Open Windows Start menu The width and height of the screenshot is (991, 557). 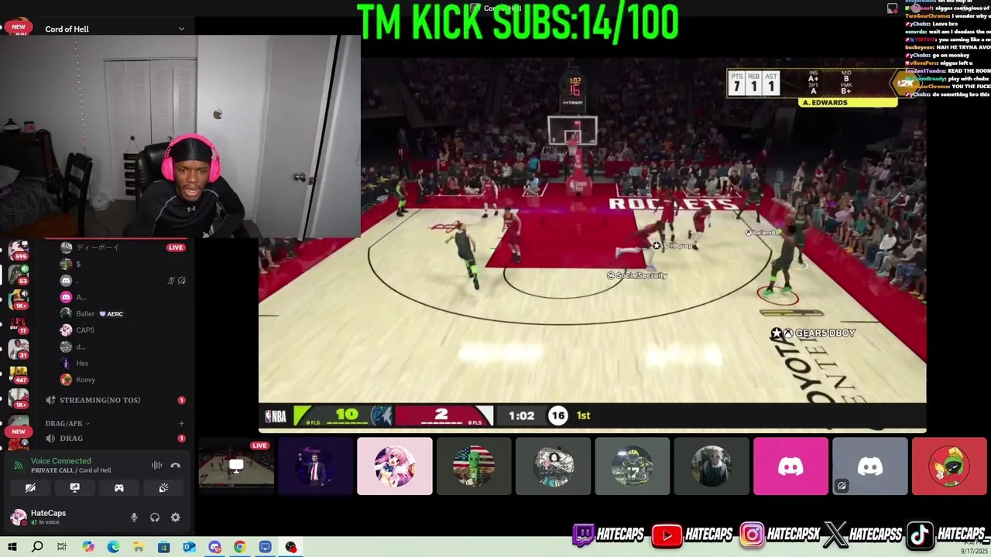tap(12, 547)
